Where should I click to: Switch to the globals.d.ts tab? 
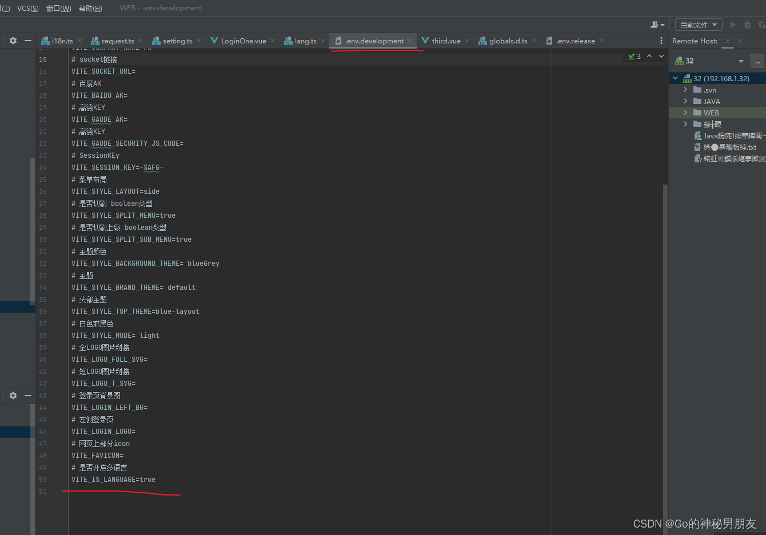(x=508, y=41)
